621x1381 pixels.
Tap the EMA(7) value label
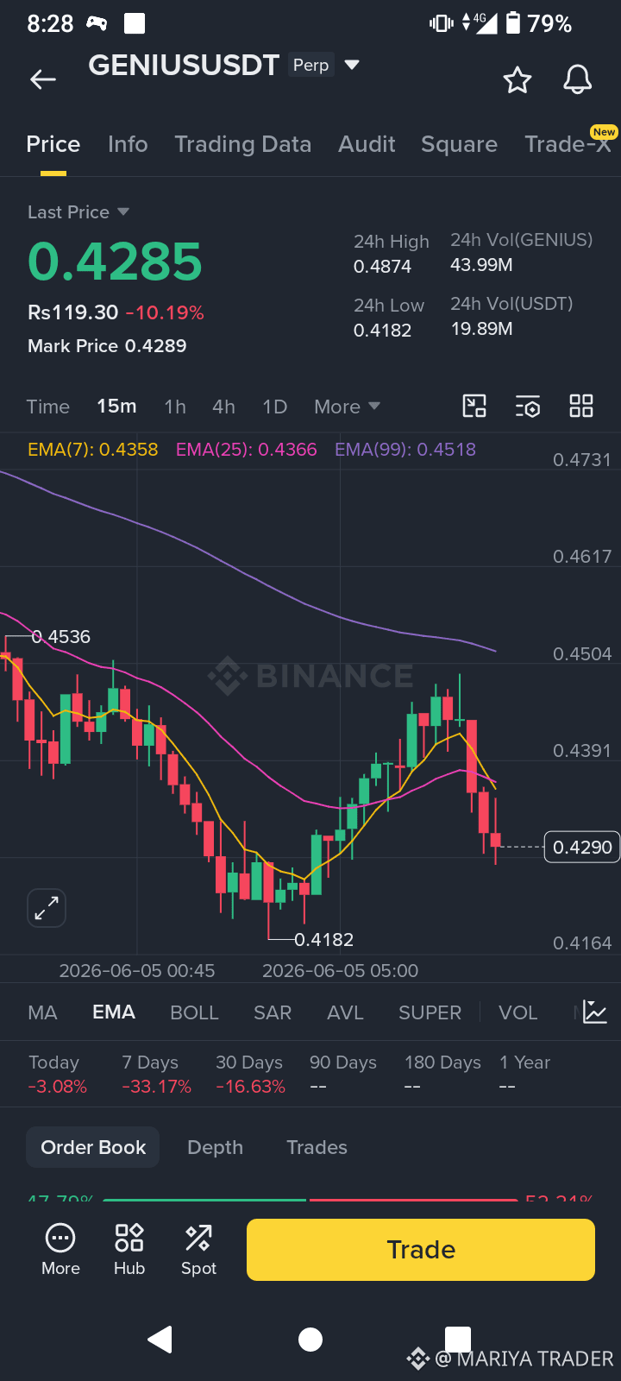coord(93,450)
